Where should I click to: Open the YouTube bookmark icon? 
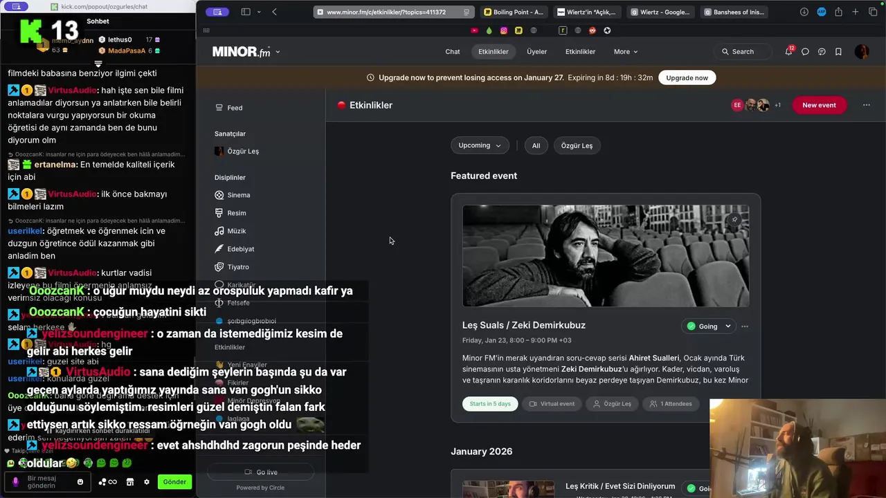474,30
